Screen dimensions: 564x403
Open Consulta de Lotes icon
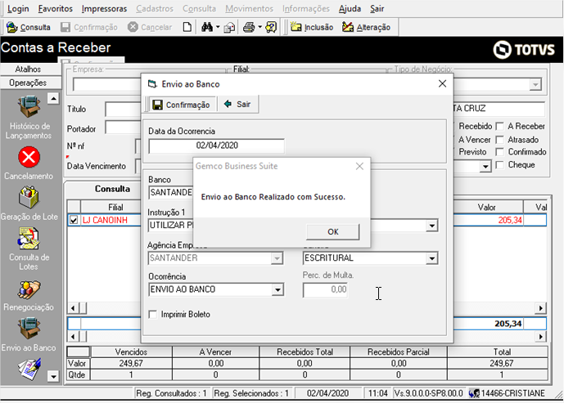pos(29,238)
